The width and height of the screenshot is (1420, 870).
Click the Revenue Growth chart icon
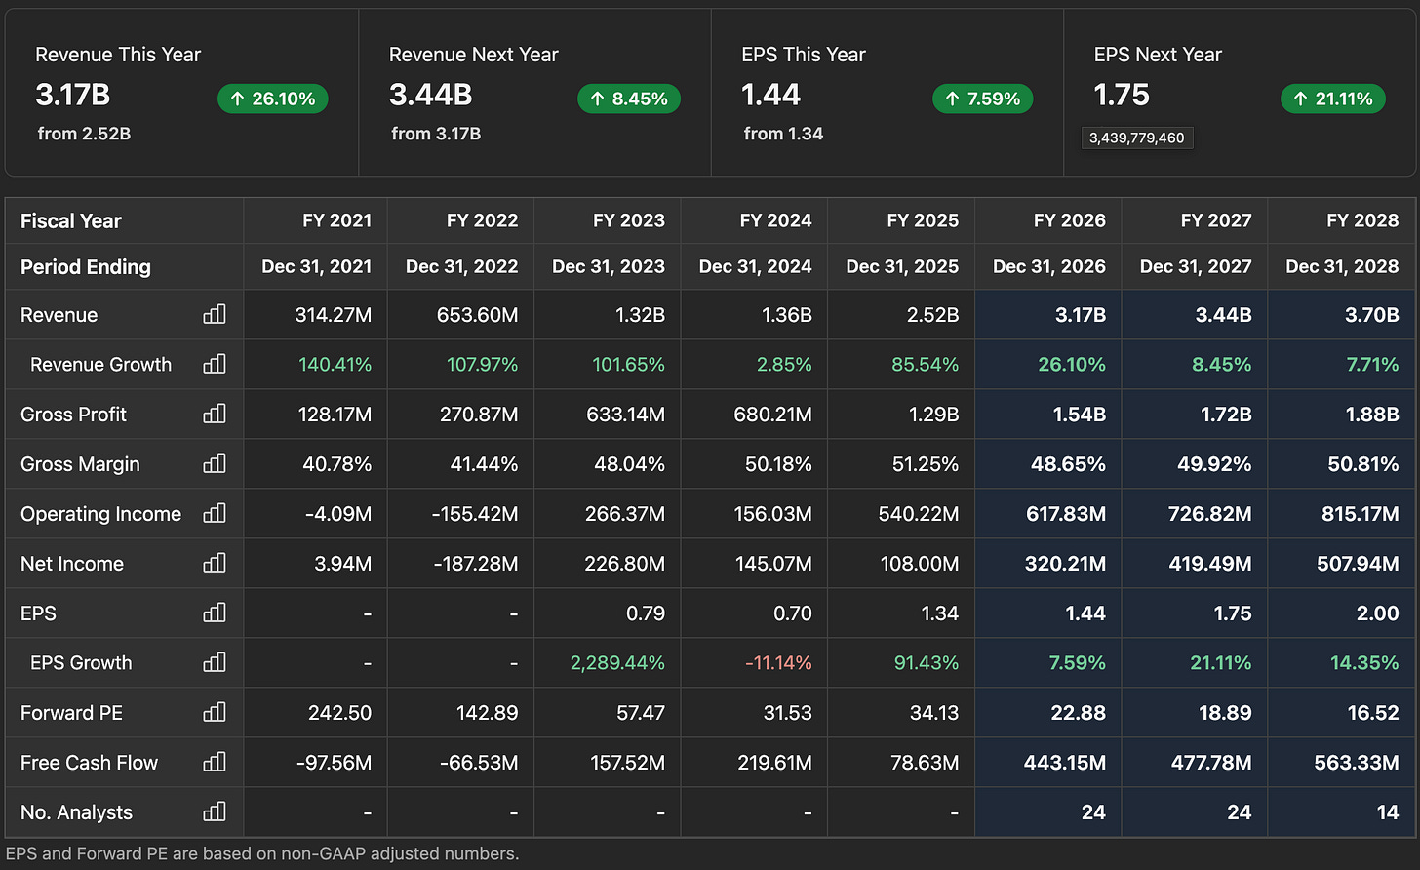click(215, 364)
